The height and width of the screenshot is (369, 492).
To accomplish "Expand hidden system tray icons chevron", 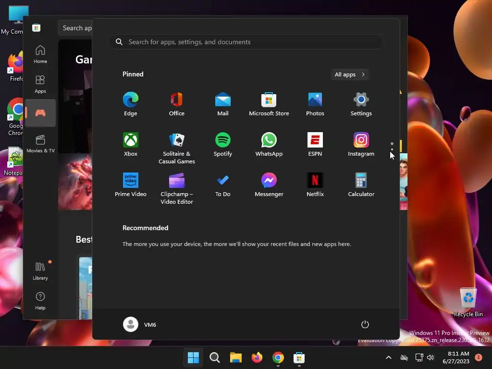I will 388,357.
